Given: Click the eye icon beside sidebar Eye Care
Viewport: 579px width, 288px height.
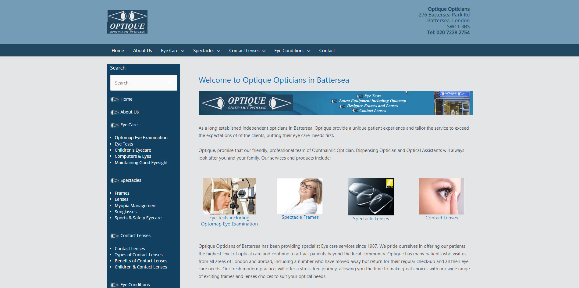Looking at the screenshot, I should coord(115,125).
